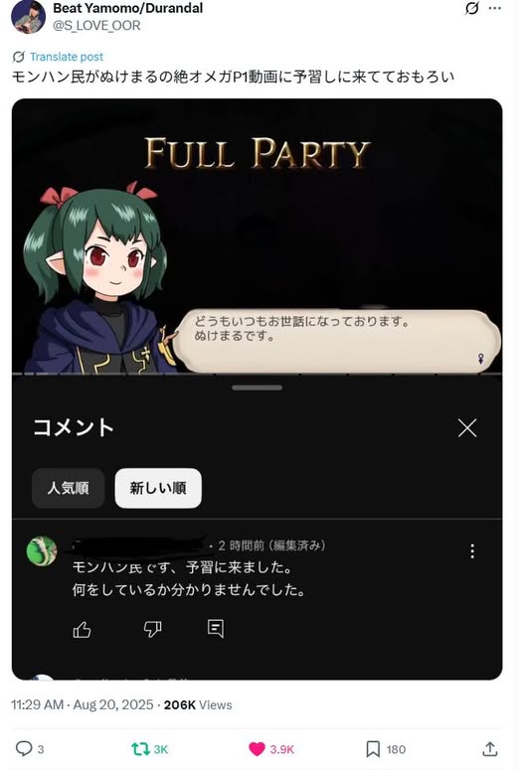
Task: Close the コメント panel with the X
Action: [467, 428]
